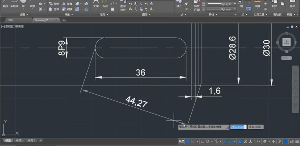Add a new drawing tab

(x=64, y=20)
